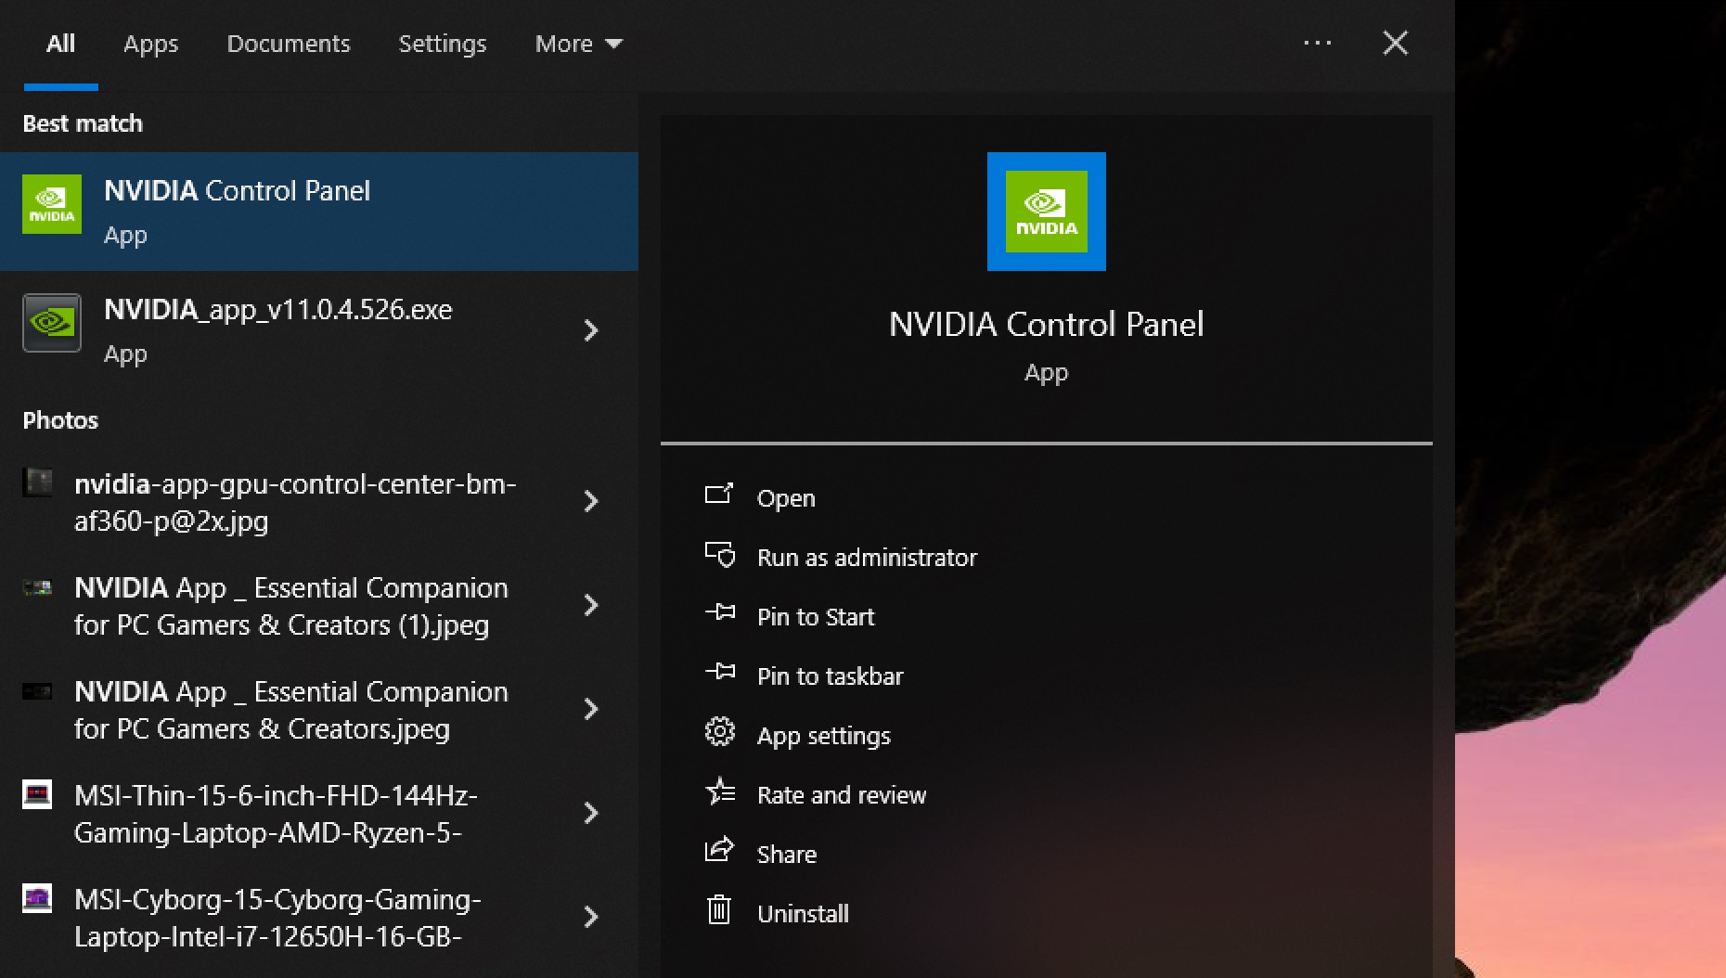Expand arrow for nvidia-app-gpu-control-center photo
Viewport: 1726px width, 978px height.
[x=591, y=502]
